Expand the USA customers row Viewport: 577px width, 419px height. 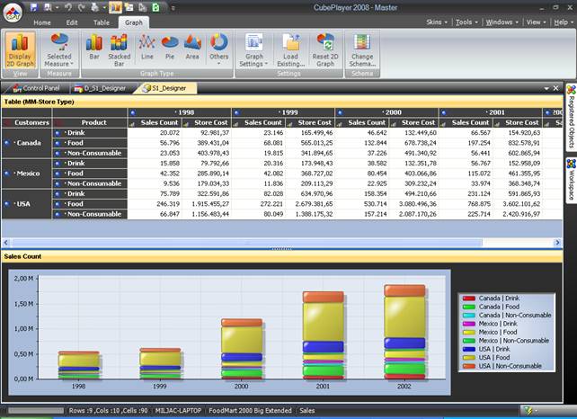(6, 204)
